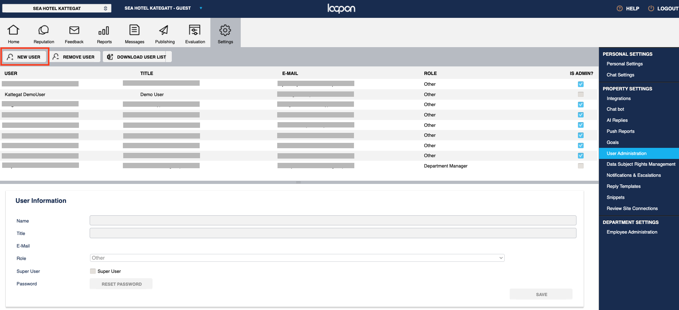
Task: Open the Reports bar chart icon
Action: (x=104, y=31)
